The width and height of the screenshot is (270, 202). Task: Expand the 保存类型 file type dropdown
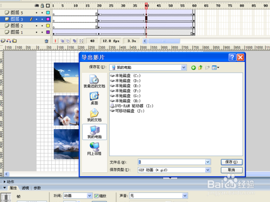(208, 170)
